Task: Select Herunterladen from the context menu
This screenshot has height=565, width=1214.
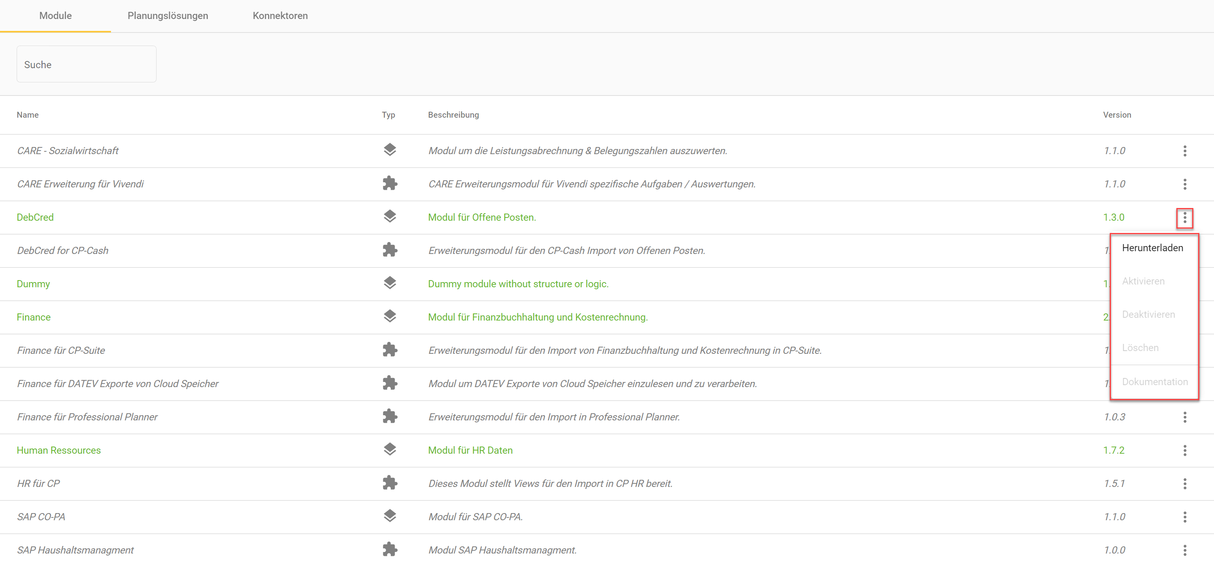Action: click(x=1152, y=248)
